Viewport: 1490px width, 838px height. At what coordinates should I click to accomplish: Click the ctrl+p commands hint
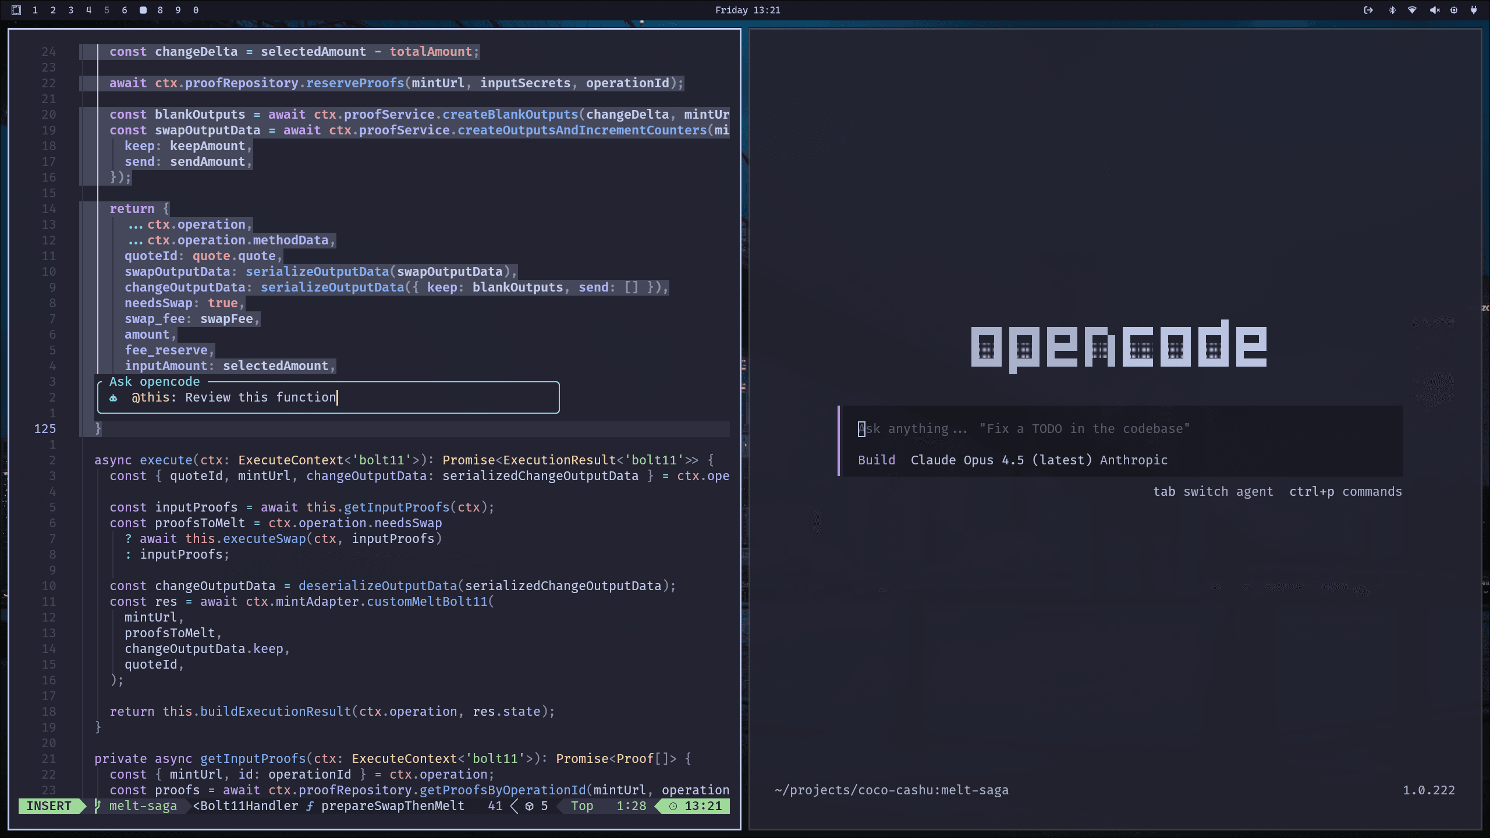(x=1345, y=492)
